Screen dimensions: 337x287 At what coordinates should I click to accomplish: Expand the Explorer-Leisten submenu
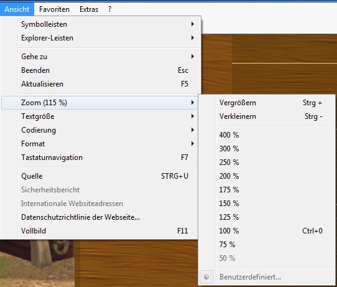(99, 38)
